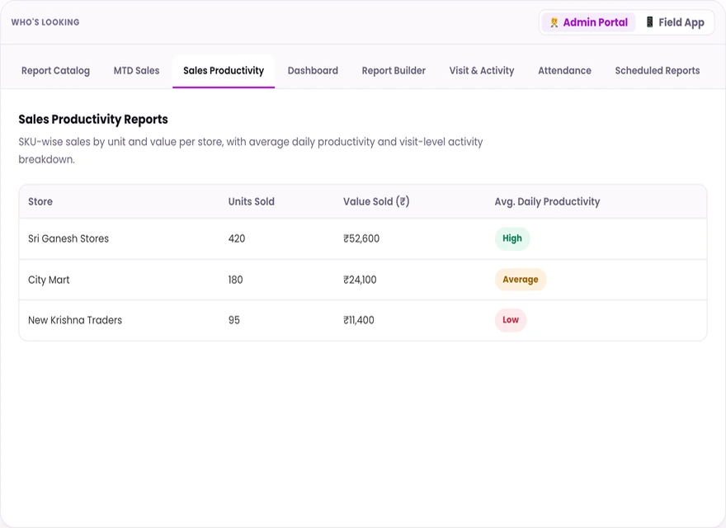Switch to Field App view
The height and width of the screenshot is (528, 726).
pyautogui.click(x=675, y=22)
